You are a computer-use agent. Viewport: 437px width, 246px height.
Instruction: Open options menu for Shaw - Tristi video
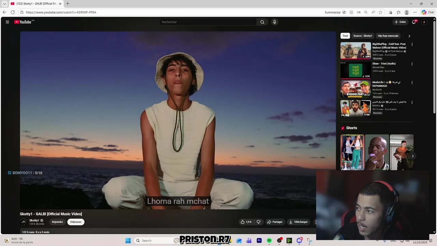tap(412, 64)
